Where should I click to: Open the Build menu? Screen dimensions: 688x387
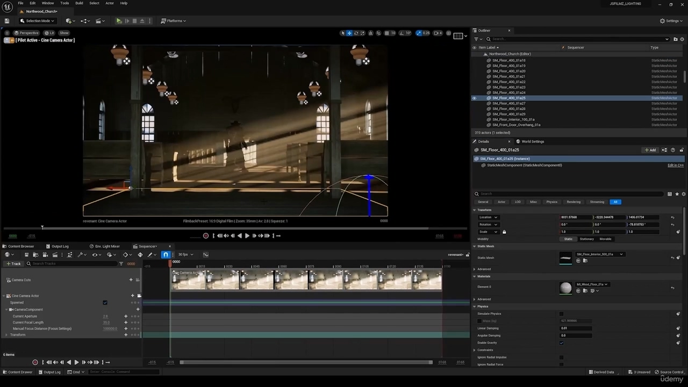coord(79,3)
